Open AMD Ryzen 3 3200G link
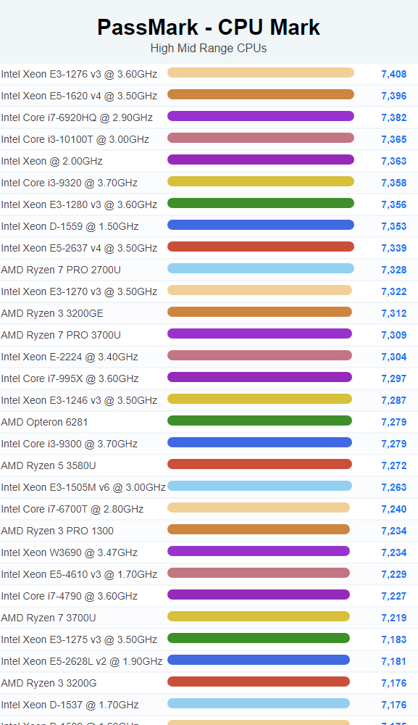 tap(49, 682)
